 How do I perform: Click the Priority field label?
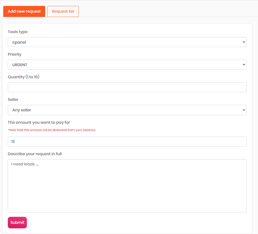(x=15, y=54)
